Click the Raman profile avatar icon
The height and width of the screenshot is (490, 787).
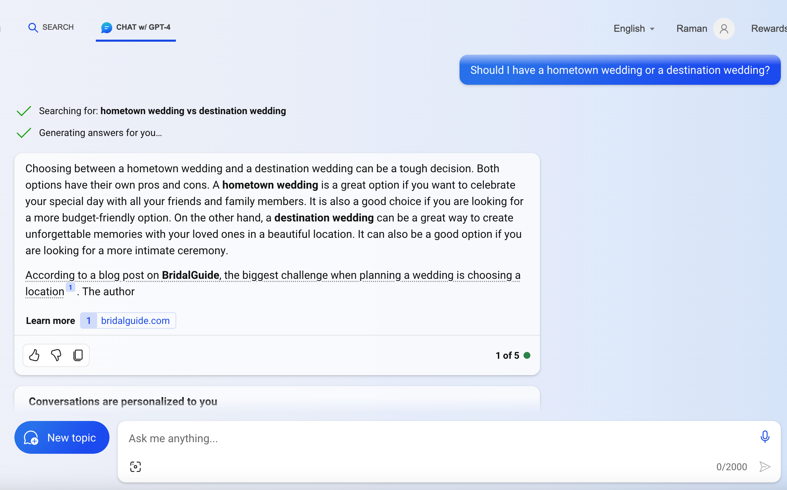pyautogui.click(x=724, y=29)
